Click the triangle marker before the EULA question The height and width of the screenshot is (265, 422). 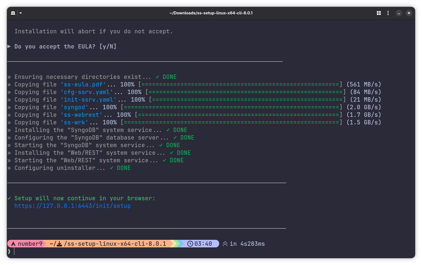9,46
